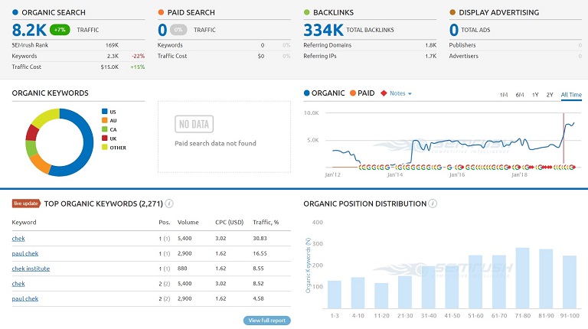Click the Referring Domains row label
Viewport: 588px width, 329px height.
click(x=328, y=45)
